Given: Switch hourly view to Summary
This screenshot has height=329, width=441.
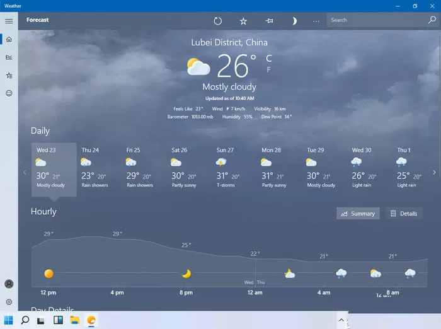Looking at the screenshot, I should 358,214.
